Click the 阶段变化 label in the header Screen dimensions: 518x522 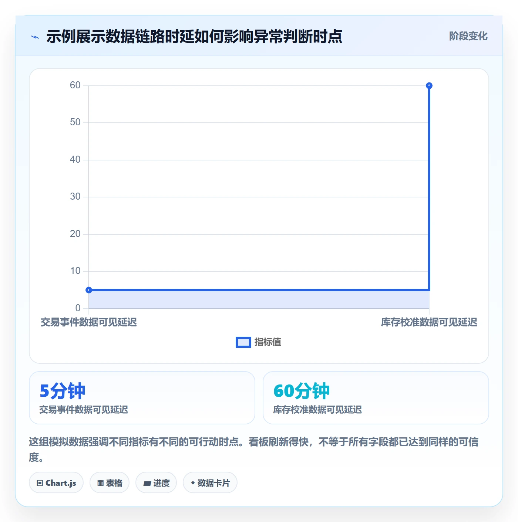(468, 36)
